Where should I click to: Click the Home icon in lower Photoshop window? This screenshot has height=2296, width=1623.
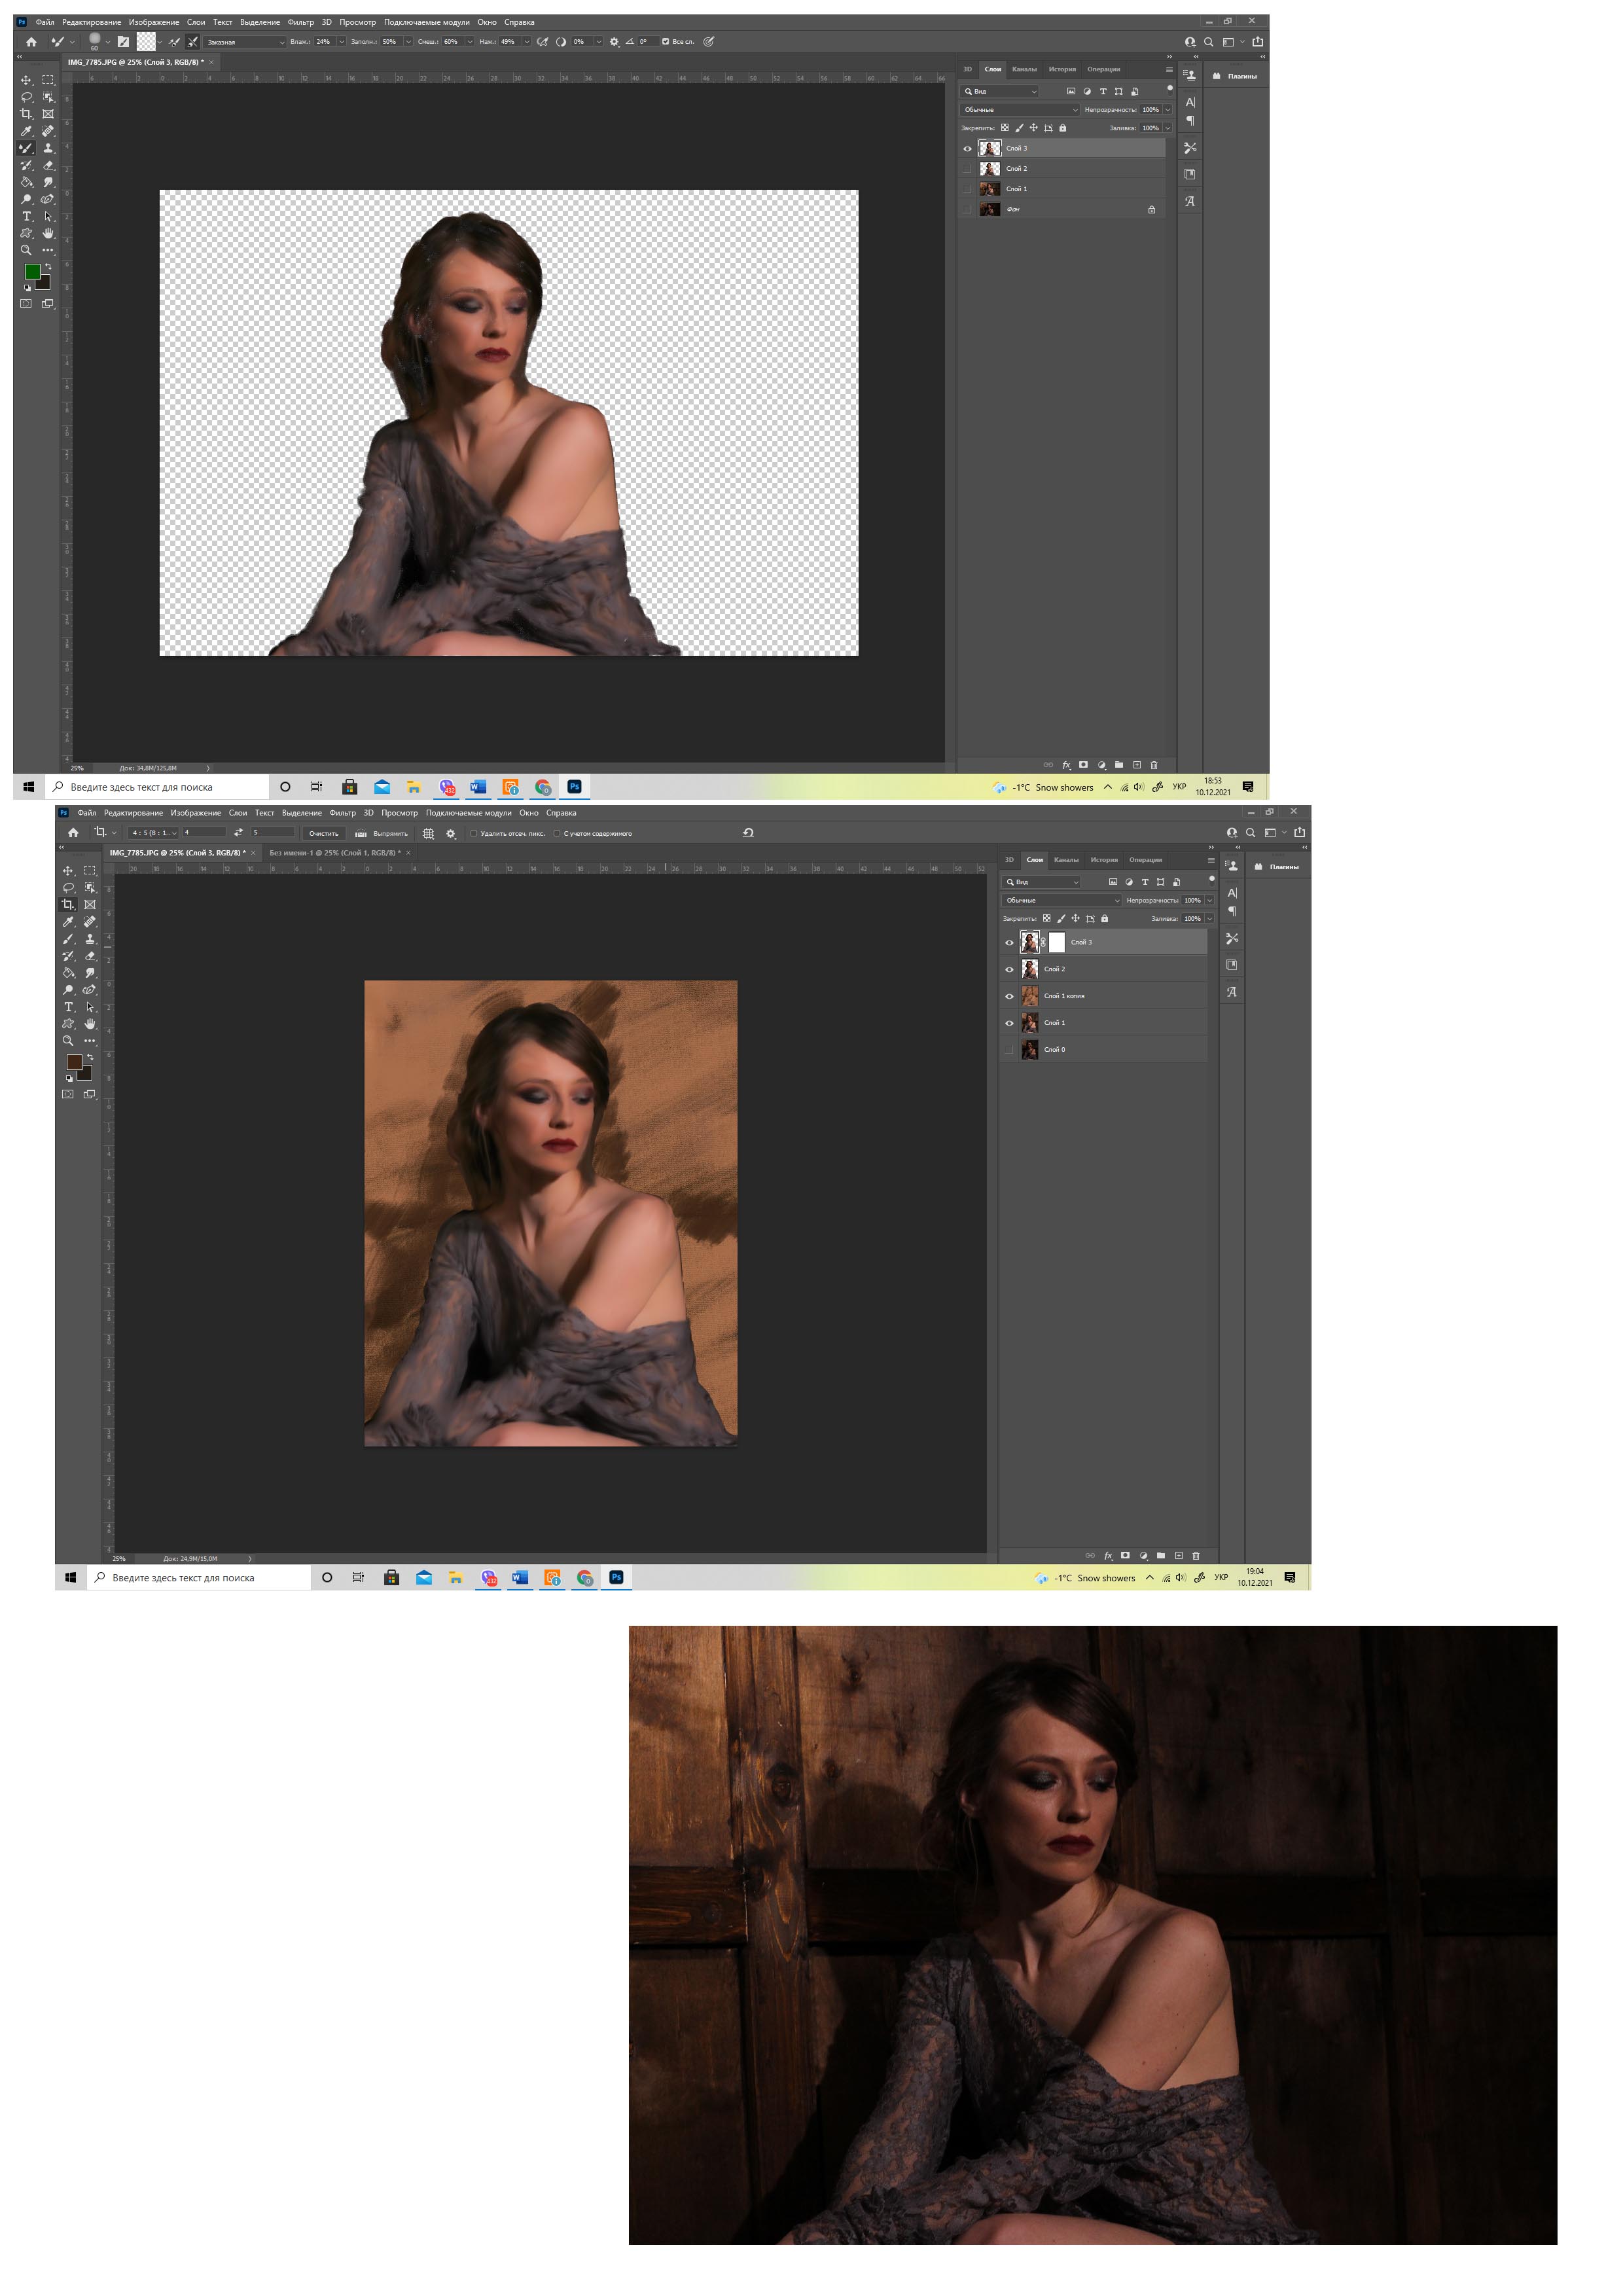73,832
